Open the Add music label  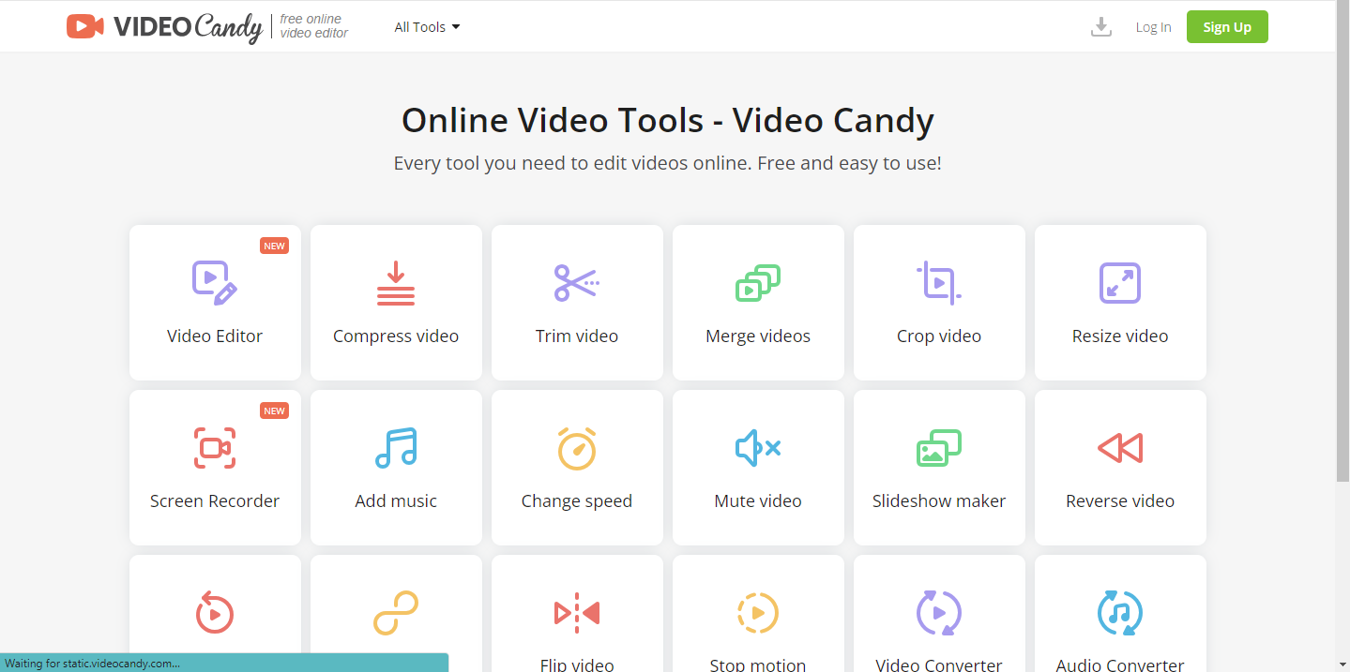click(396, 501)
